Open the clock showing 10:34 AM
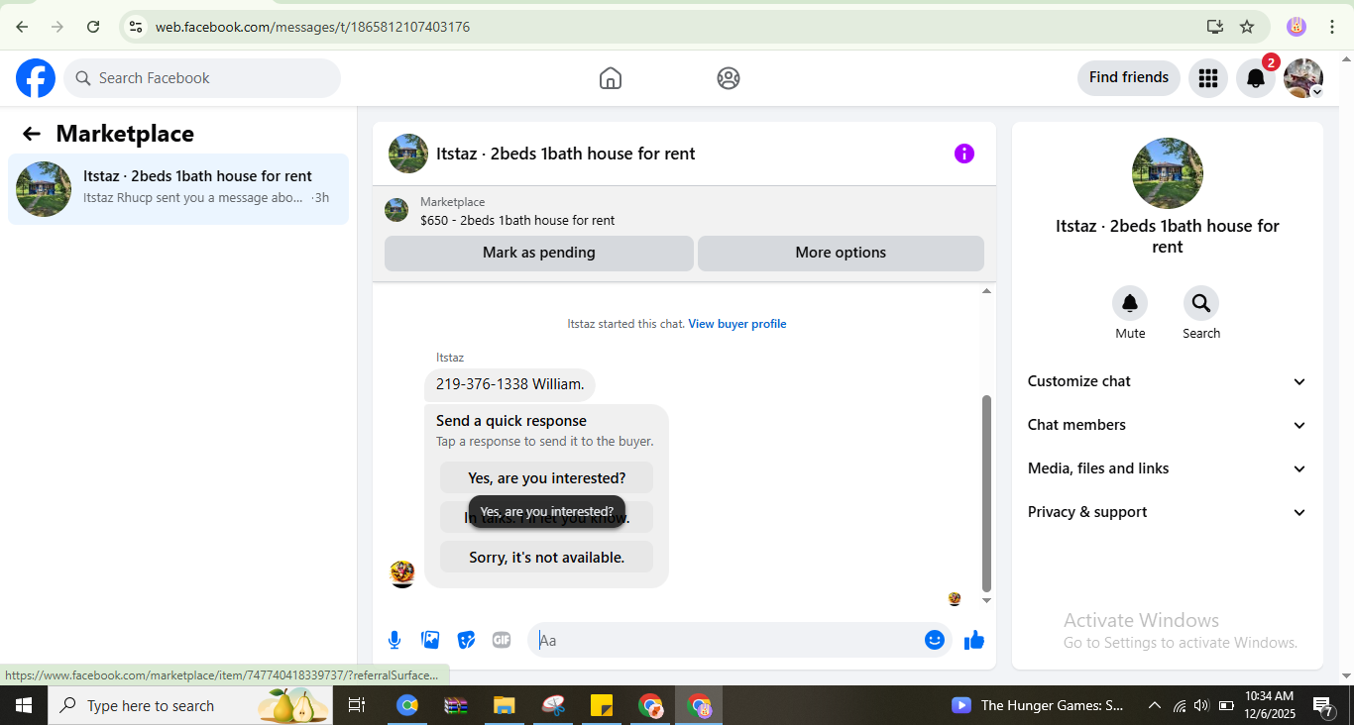Image resolution: width=1354 pixels, height=725 pixels. [1270, 705]
